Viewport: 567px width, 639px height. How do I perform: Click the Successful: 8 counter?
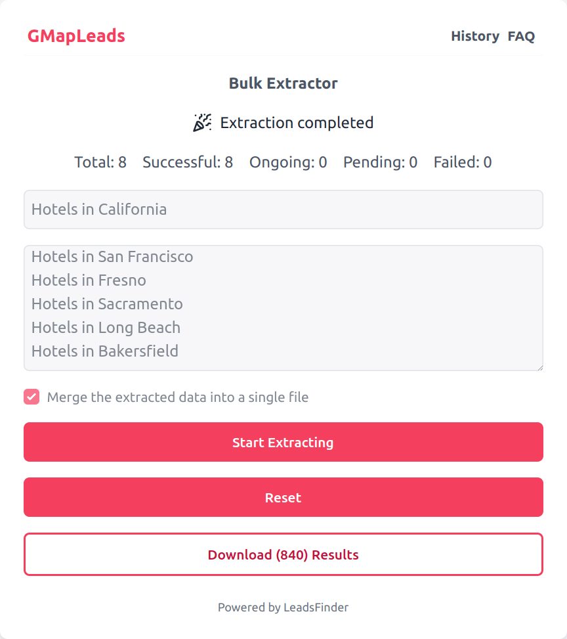click(x=188, y=162)
